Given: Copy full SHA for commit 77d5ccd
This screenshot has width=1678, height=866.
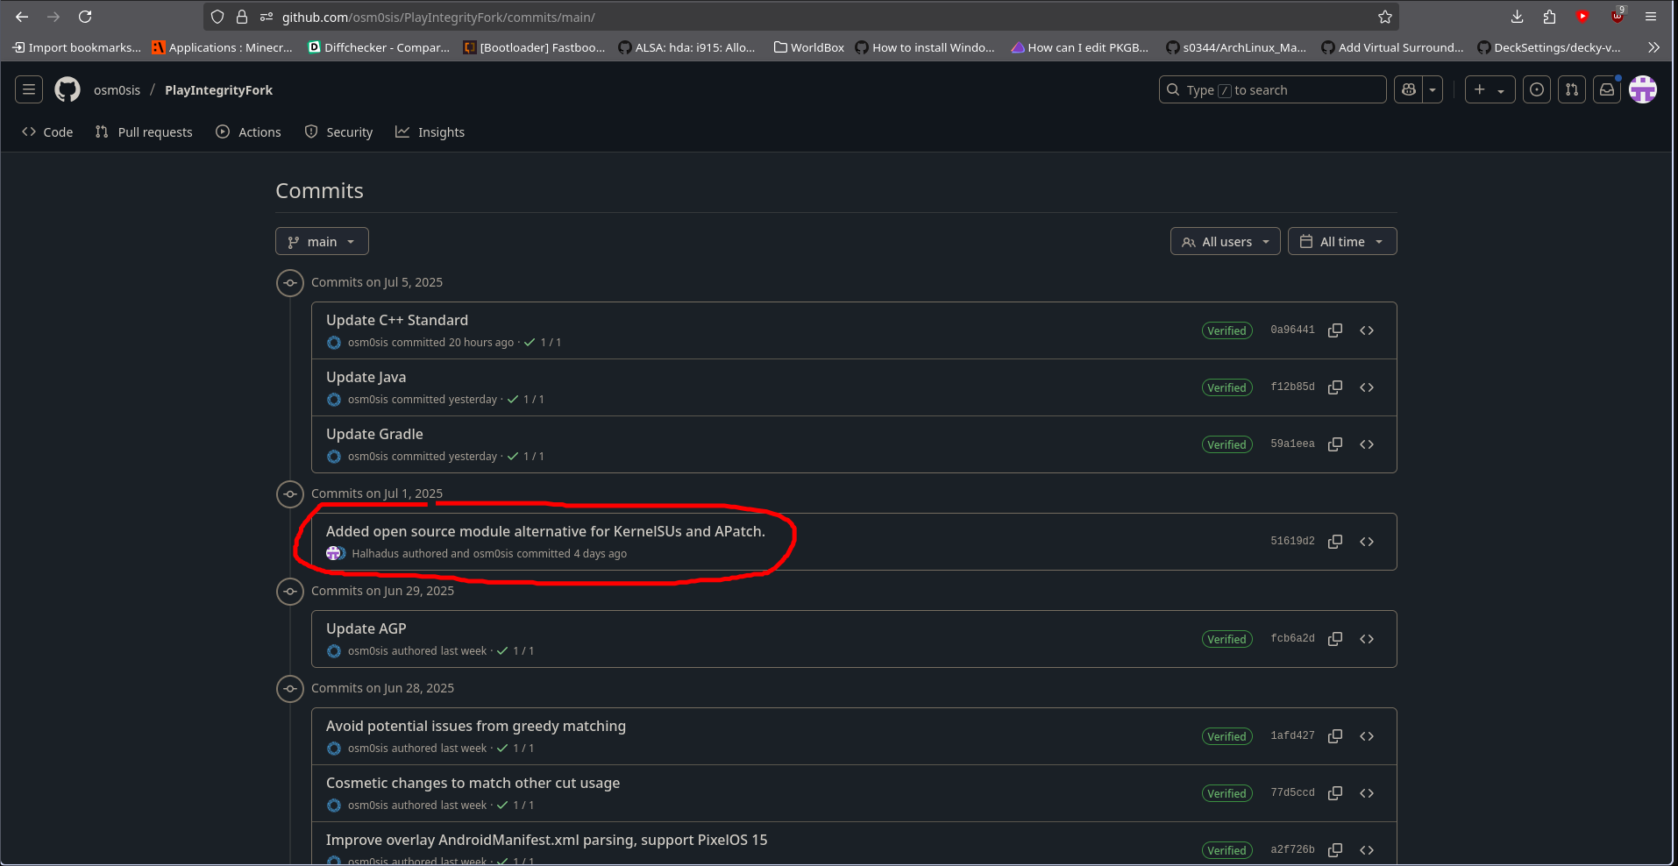Looking at the screenshot, I should (x=1335, y=793).
